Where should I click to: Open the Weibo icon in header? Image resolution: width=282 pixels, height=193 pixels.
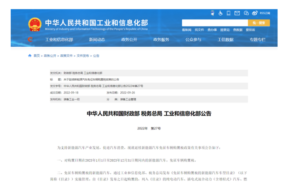point(255,13)
